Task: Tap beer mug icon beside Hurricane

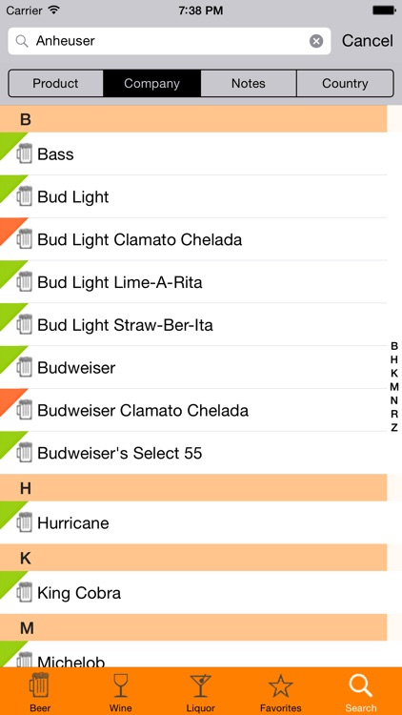Action: [25, 522]
